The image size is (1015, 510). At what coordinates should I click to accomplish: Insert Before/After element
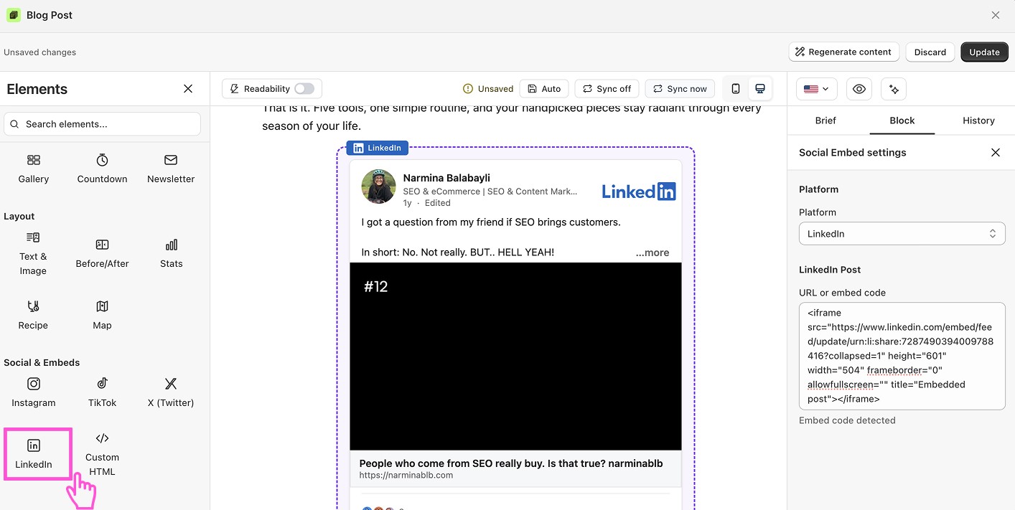[103, 254]
